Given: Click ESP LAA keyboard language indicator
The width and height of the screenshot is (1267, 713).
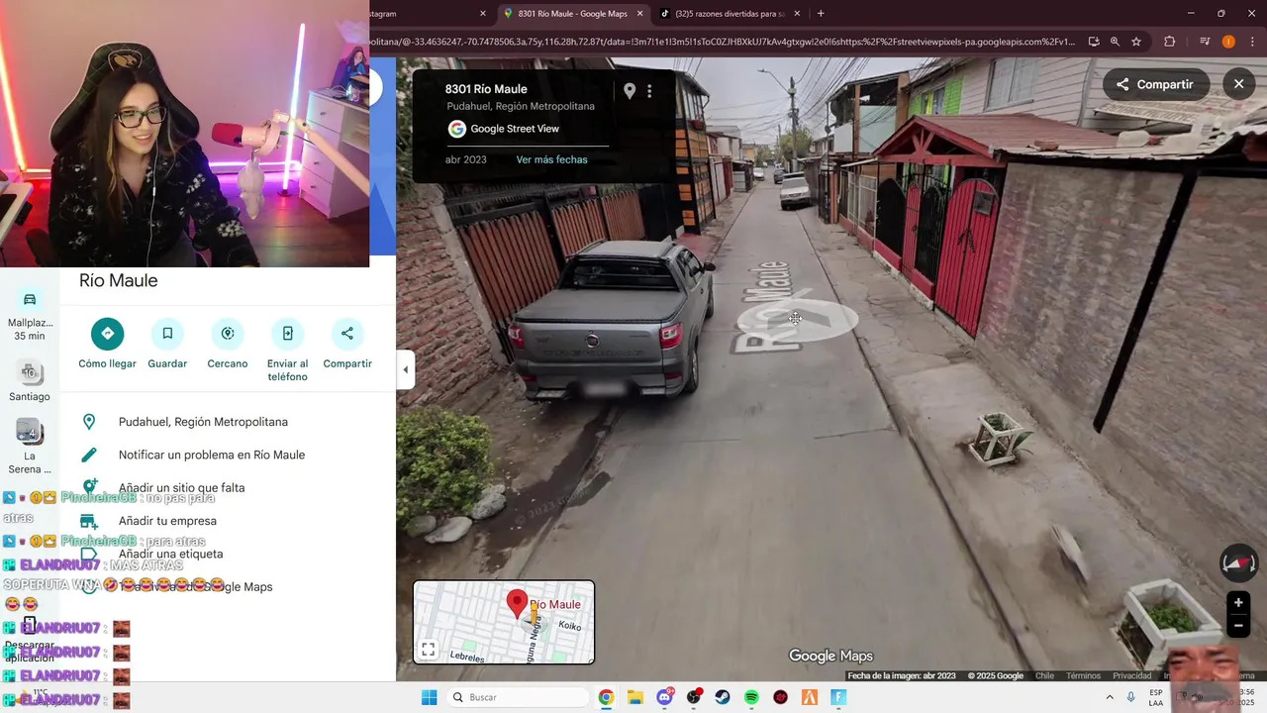Looking at the screenshot, I should tap(1156, 697).
